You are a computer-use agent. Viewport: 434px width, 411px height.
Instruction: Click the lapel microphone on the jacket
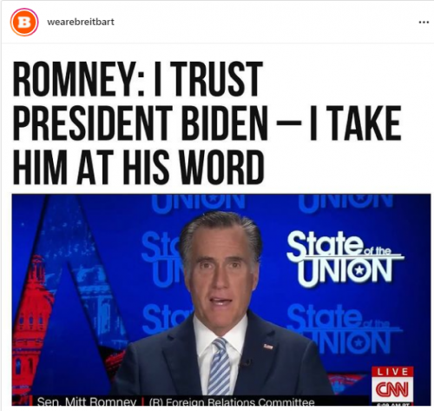[x=247, y=362]
